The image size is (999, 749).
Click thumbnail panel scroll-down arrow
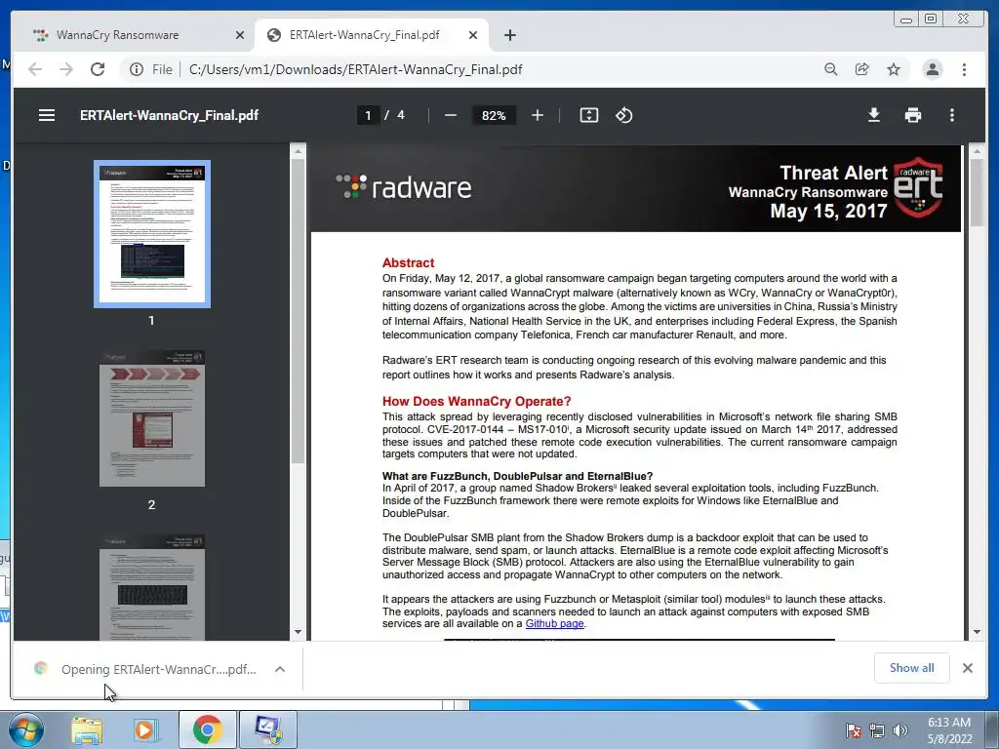pyautogui.click(x=298, y=632)
